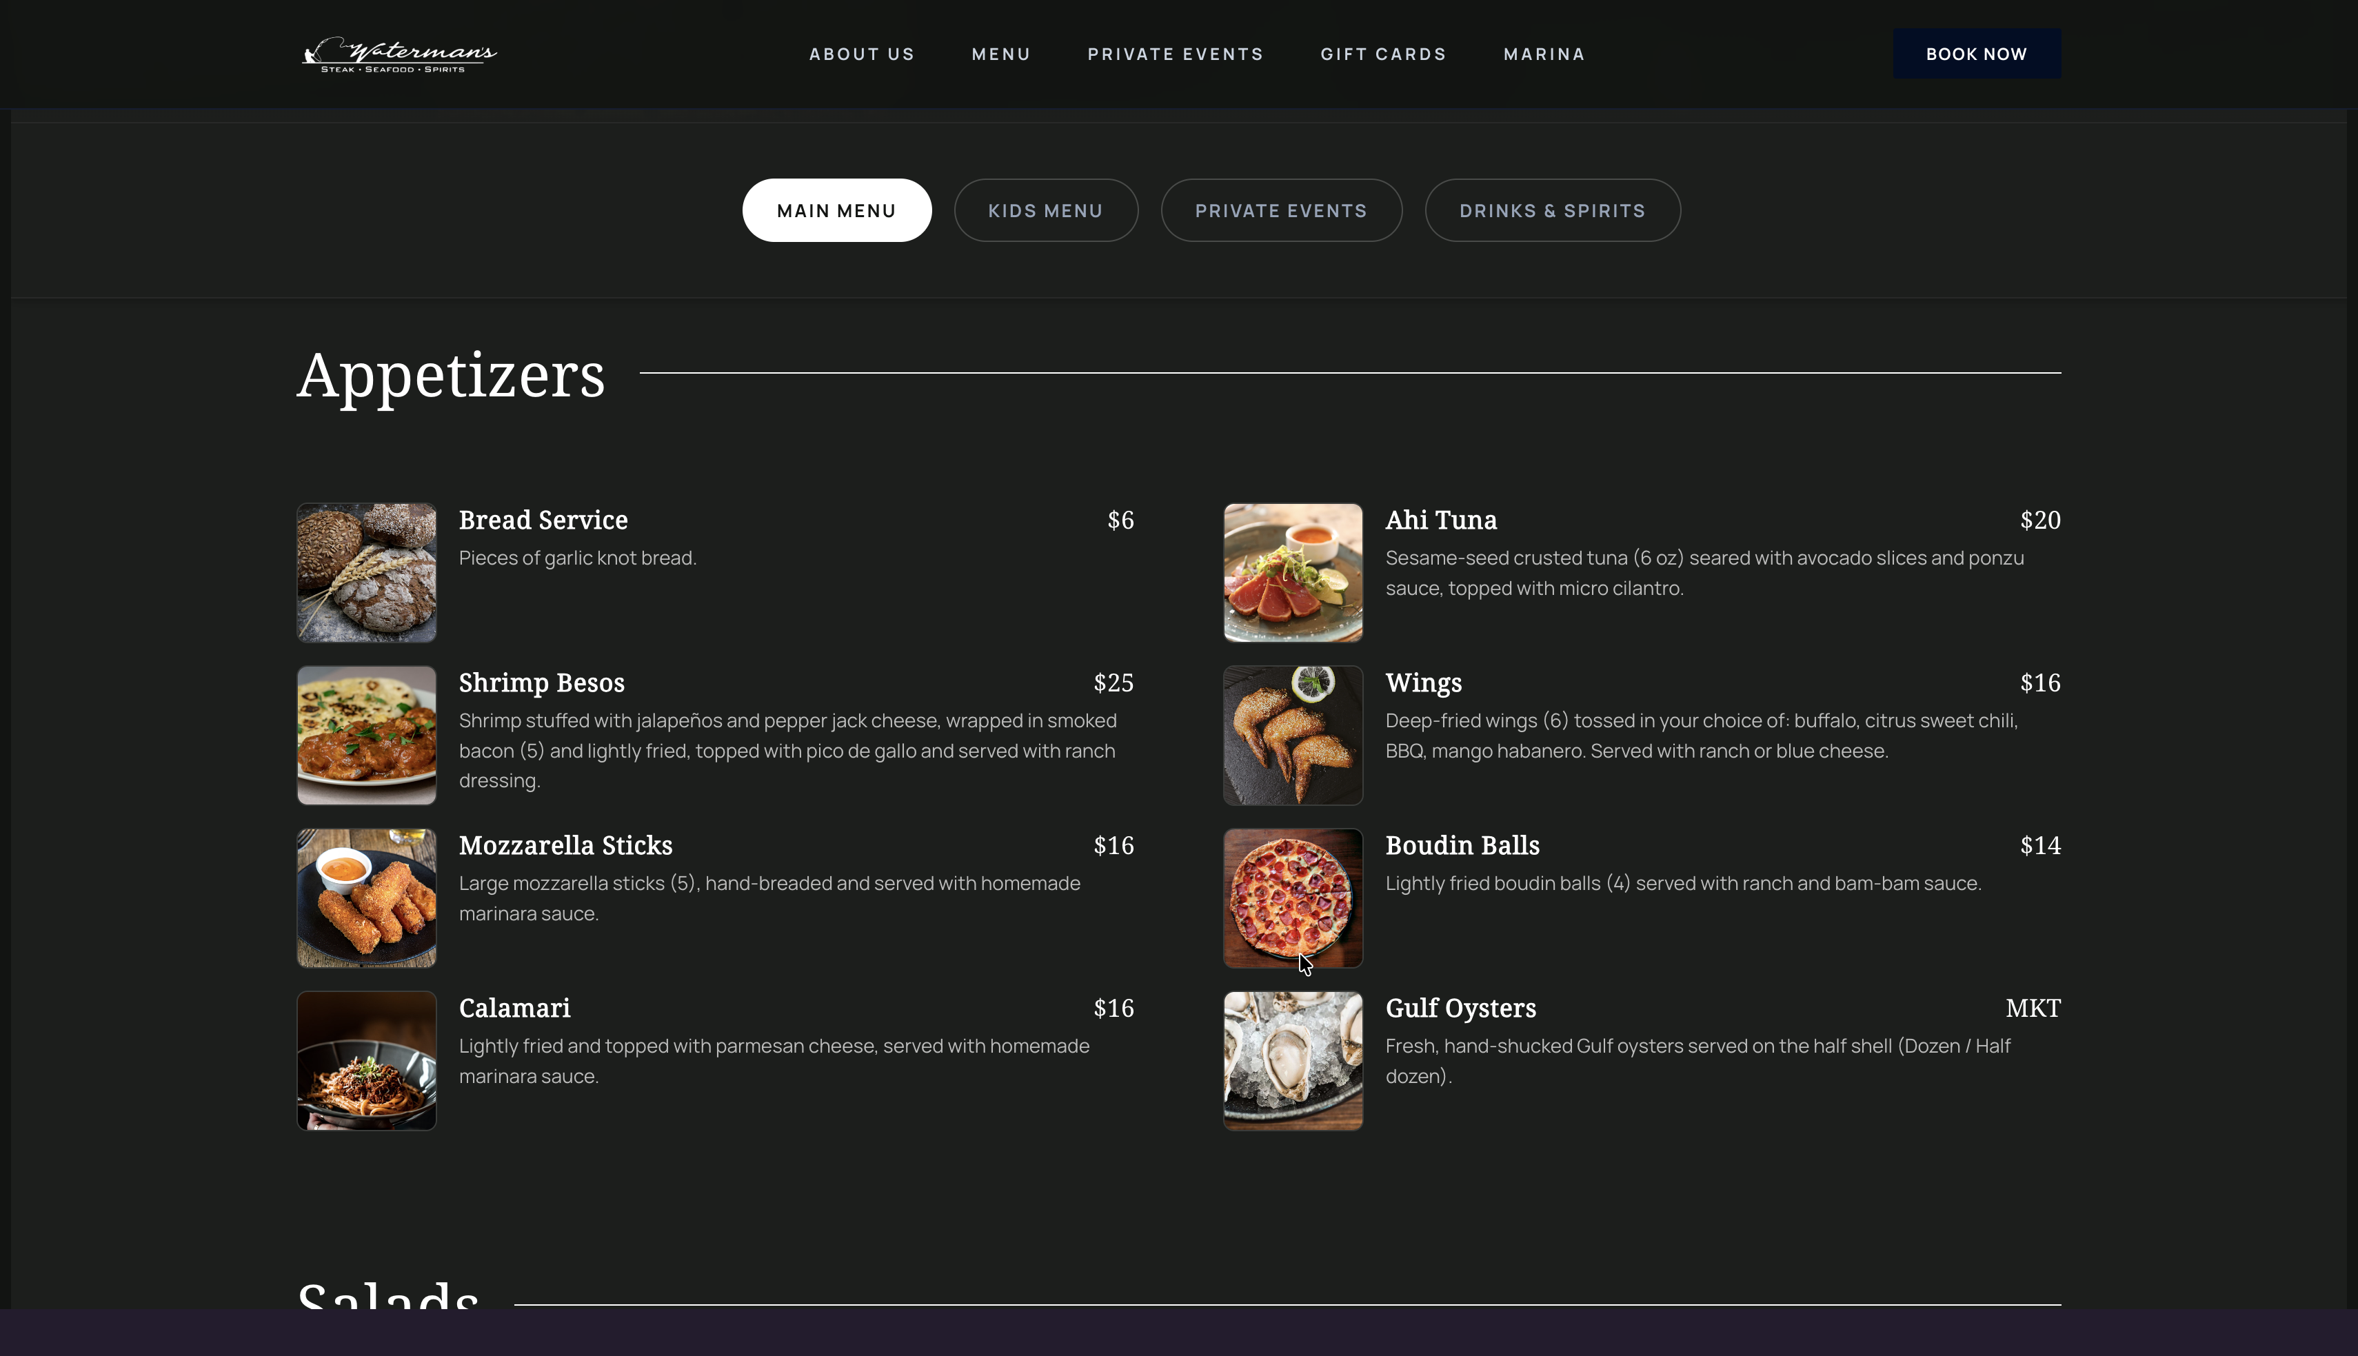The height and width of the screenshot is (1356, 2358).
Task: Click the MKT price for Gulf Oysters
Action: click(2033, 1008)
